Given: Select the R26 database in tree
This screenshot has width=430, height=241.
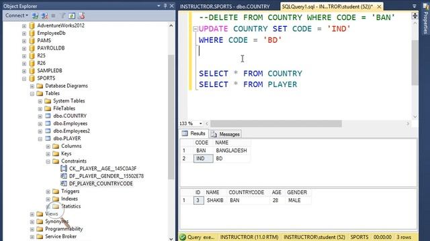Looking at the screenshot, I should pyautogui.click(x=42, y=63).
